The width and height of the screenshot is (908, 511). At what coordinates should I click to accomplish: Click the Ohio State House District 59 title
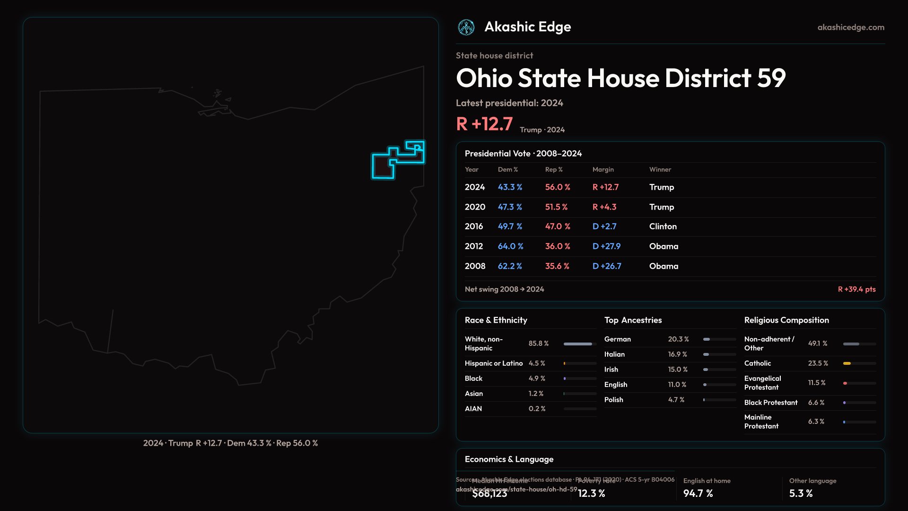[x=620, y=78]
